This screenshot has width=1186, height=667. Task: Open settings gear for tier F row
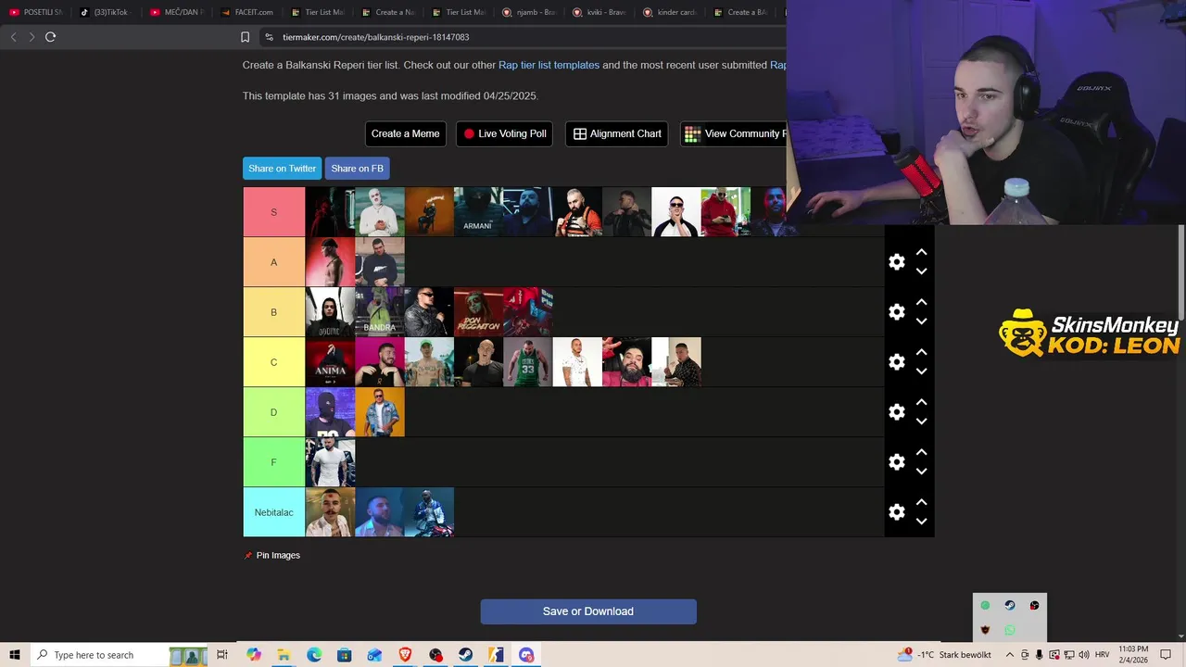coord(897,462)
